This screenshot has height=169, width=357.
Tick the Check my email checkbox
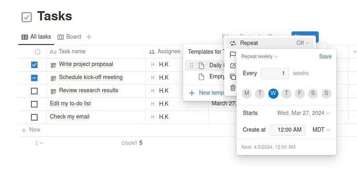(x=34, y=117)
